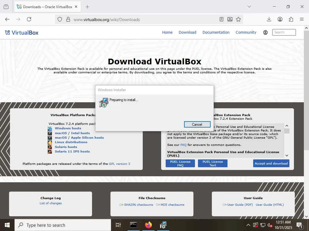Bookmark this page with the star icon

[x=238, y=19]
